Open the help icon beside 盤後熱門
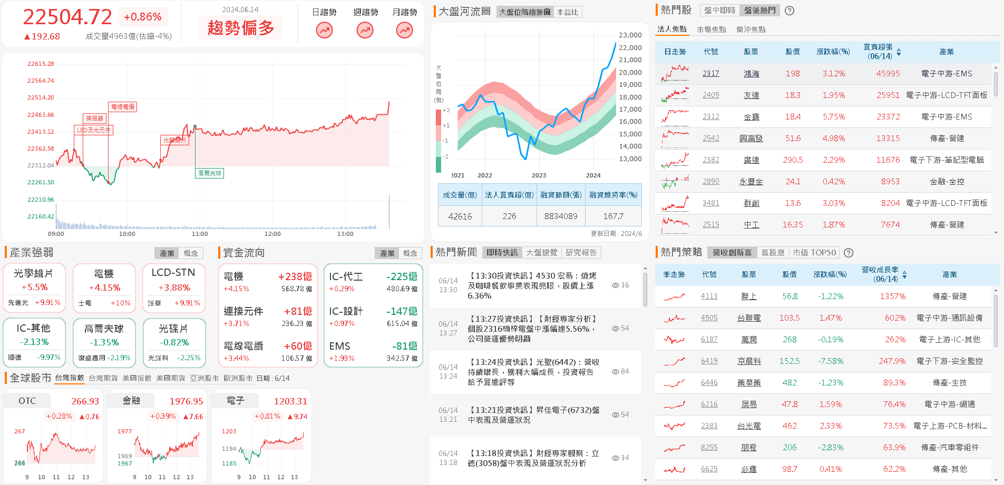The height and width of the screenshot is (485, 1004). coord(789,10)
